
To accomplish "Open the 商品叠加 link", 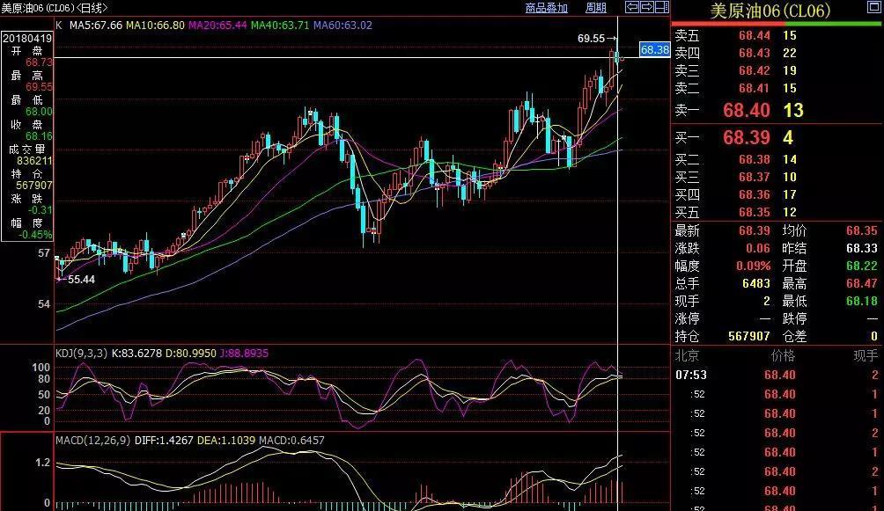I will 546,8.
